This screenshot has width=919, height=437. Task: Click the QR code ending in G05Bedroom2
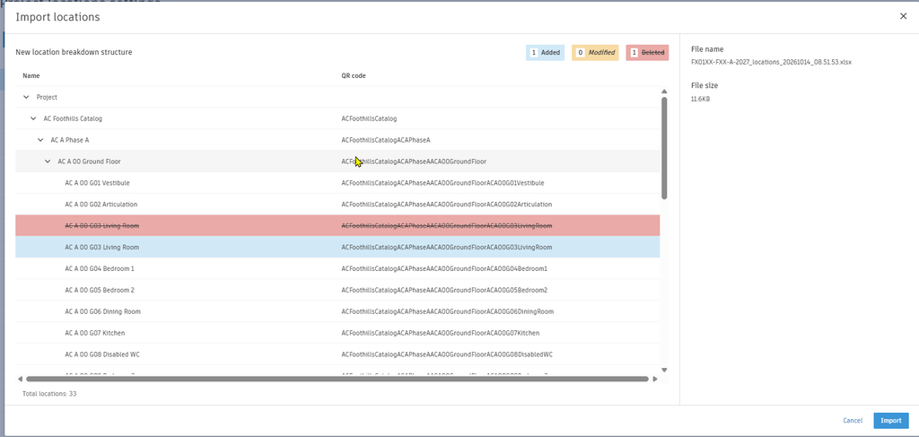coord(444,290)
